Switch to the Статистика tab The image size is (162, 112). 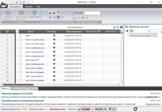pyautogui.click(x=32, y=89)
